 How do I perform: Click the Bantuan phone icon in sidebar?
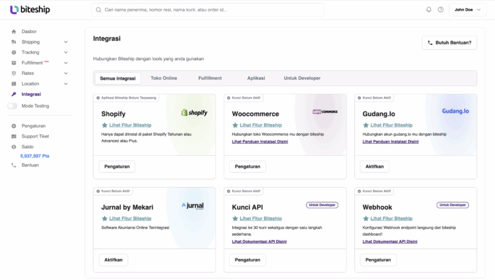14,165
